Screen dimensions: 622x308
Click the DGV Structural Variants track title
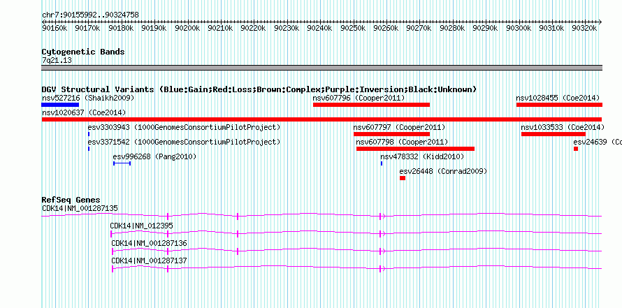point(259,89)
